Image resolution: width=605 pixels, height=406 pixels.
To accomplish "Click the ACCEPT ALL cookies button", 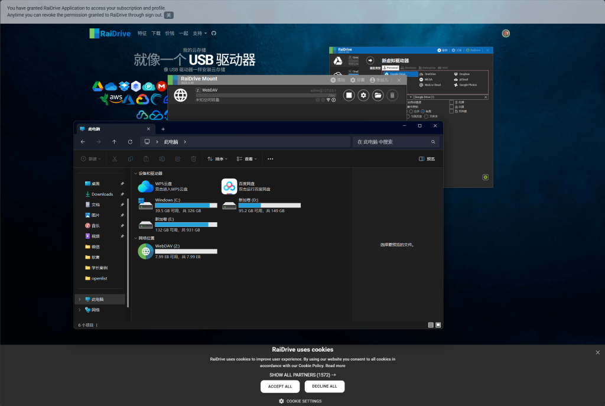I will tap(280, 386).
